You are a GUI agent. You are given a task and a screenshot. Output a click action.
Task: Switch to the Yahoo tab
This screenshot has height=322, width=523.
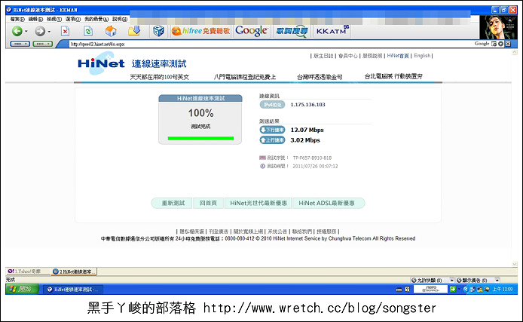pos(28,271)
